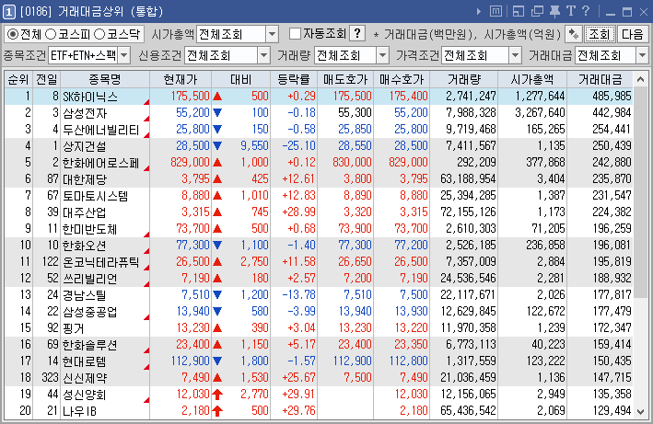Open the 신용조건 dropdown
Image resolution: width=653 pixels, height=424 pixels.
click(263, 55)
